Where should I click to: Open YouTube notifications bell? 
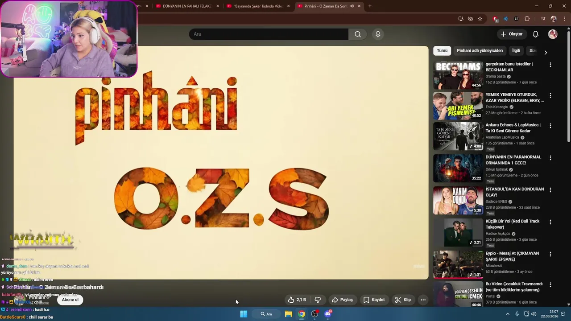(x=536, y=34)
